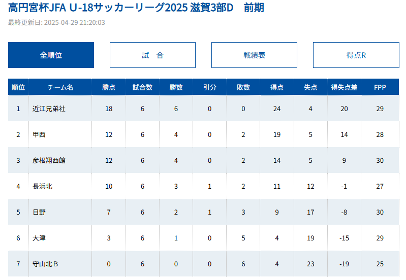Image resolution: width=406 pixels, height=280 pixels.
Task: Click the 得失点差 column header
Action: pyautogui.click(x=344, y=87)
